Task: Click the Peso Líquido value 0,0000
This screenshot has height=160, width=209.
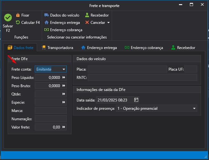Action: click(x=54, y=78)
